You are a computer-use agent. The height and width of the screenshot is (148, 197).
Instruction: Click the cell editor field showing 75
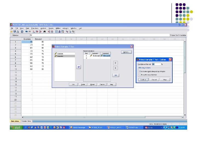click(100, 35)
